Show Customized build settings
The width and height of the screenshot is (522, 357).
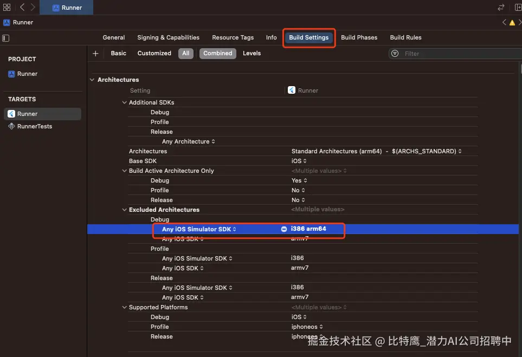(154, 53)
